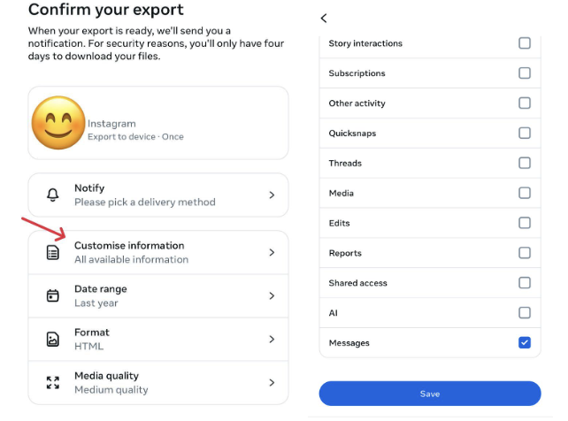Click the Format file icon
This screenshot has height=421, width=568.
pyautogui.click(x=52, y=339)
